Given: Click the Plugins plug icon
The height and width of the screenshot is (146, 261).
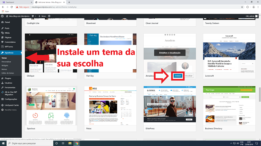Looking at the screenshot, I should point(2,78).
